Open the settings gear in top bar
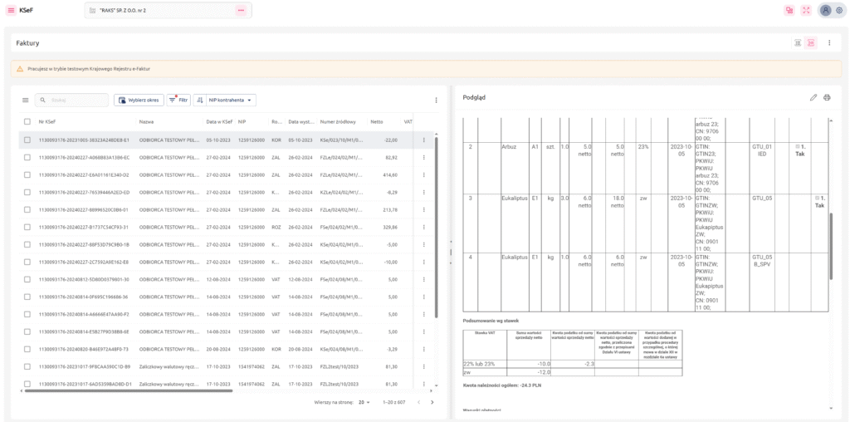Image resolution: width=850 pixels, height=422 pixels. click(x=838, y=10)
